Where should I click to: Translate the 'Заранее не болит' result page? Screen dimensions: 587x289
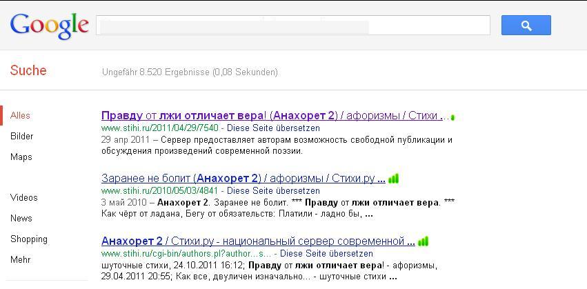[274, 190]
